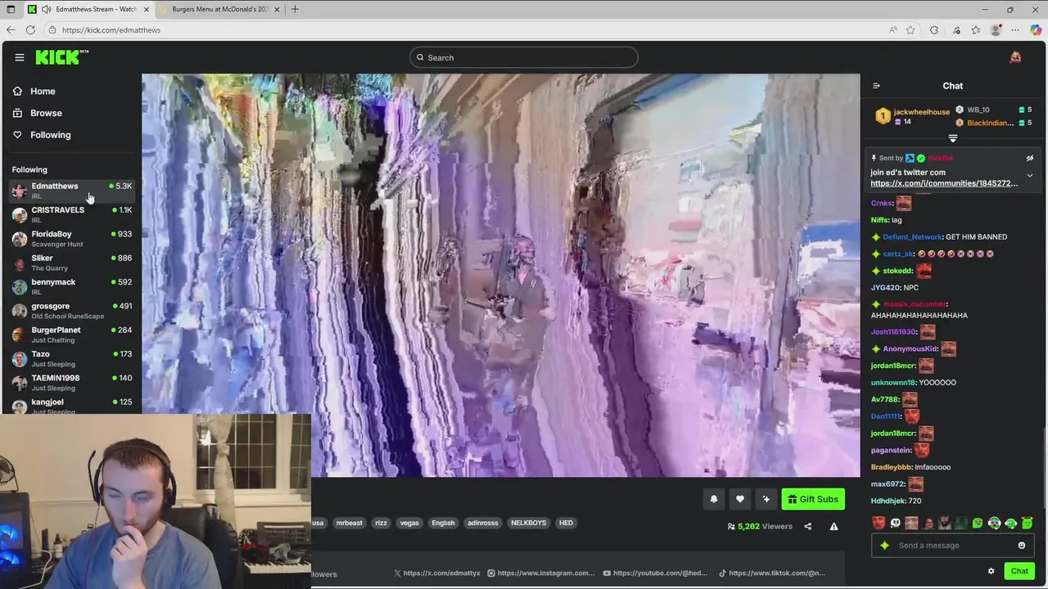1048x589 pixels.
Task: Click the share stream icon
Action: pos(808,526)
